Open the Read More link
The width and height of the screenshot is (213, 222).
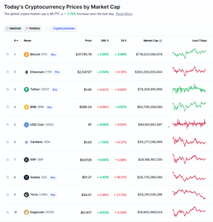pos(124,14)
